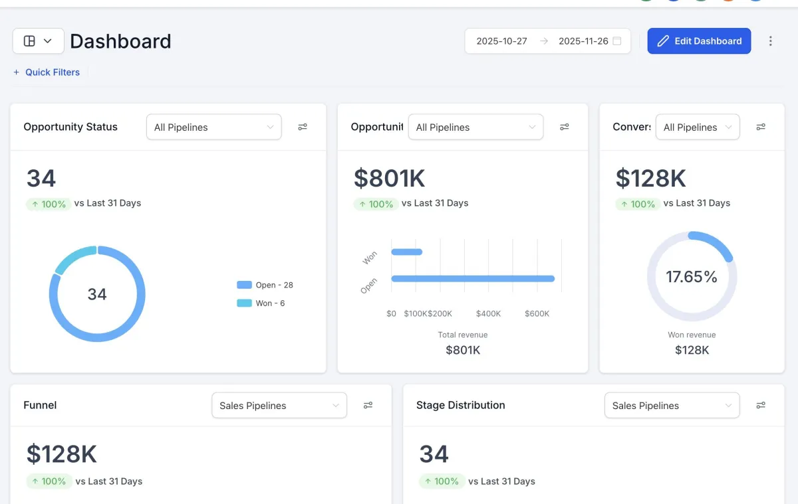The height and width of the screenshot is (504, 798).
Task: Click the $801K total value figure
Action: [390, 179]
